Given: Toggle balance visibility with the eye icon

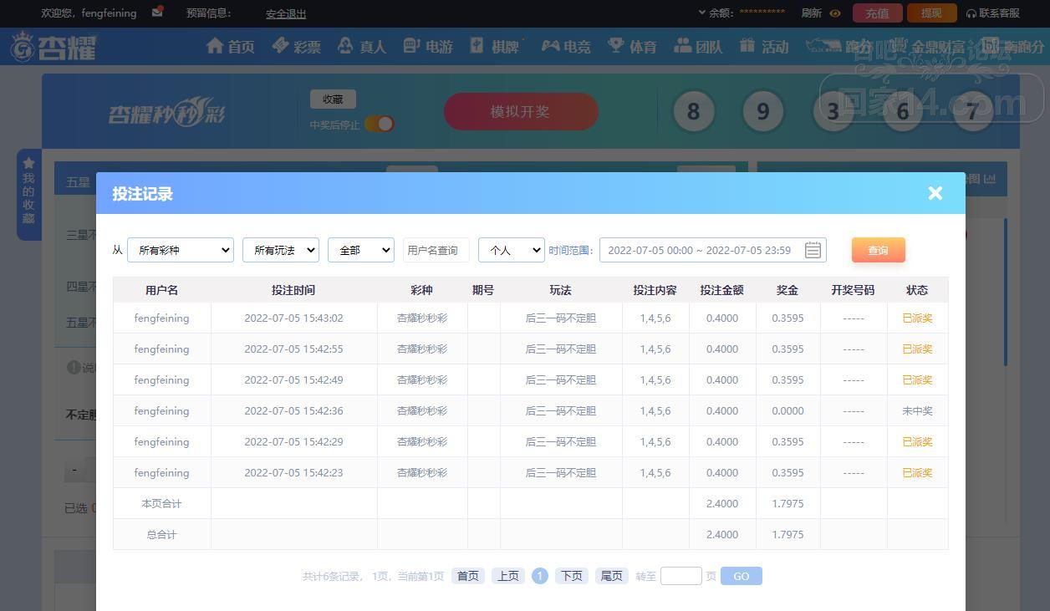Looking at the screenshot, I should click(x=834, y=13).
